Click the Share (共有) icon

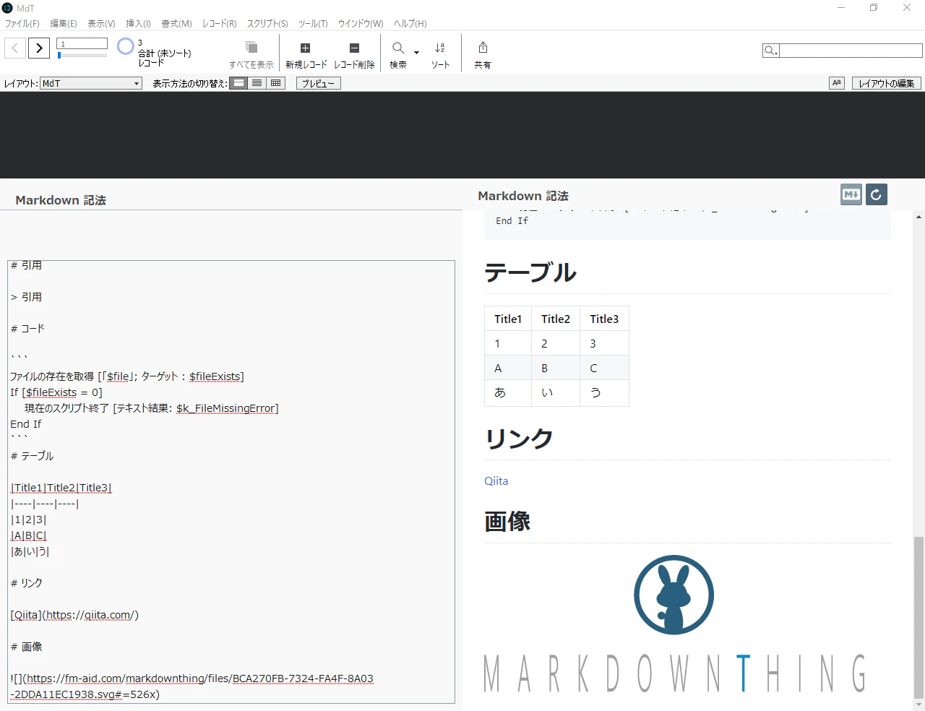[x=483, y=48]
